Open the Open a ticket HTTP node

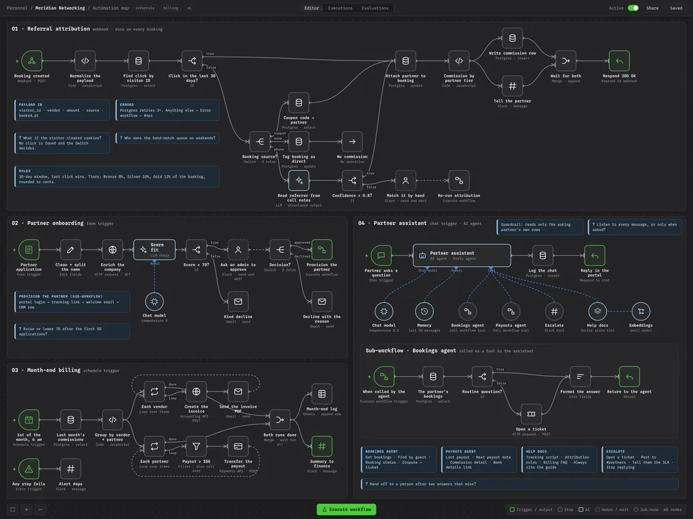click(531, 414)
